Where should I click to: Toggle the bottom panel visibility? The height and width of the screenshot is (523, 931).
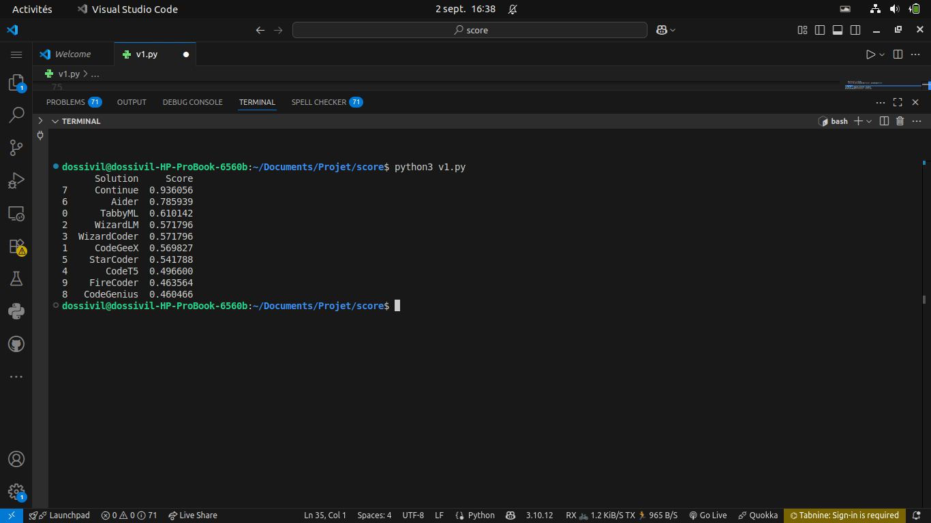(838, 30)
